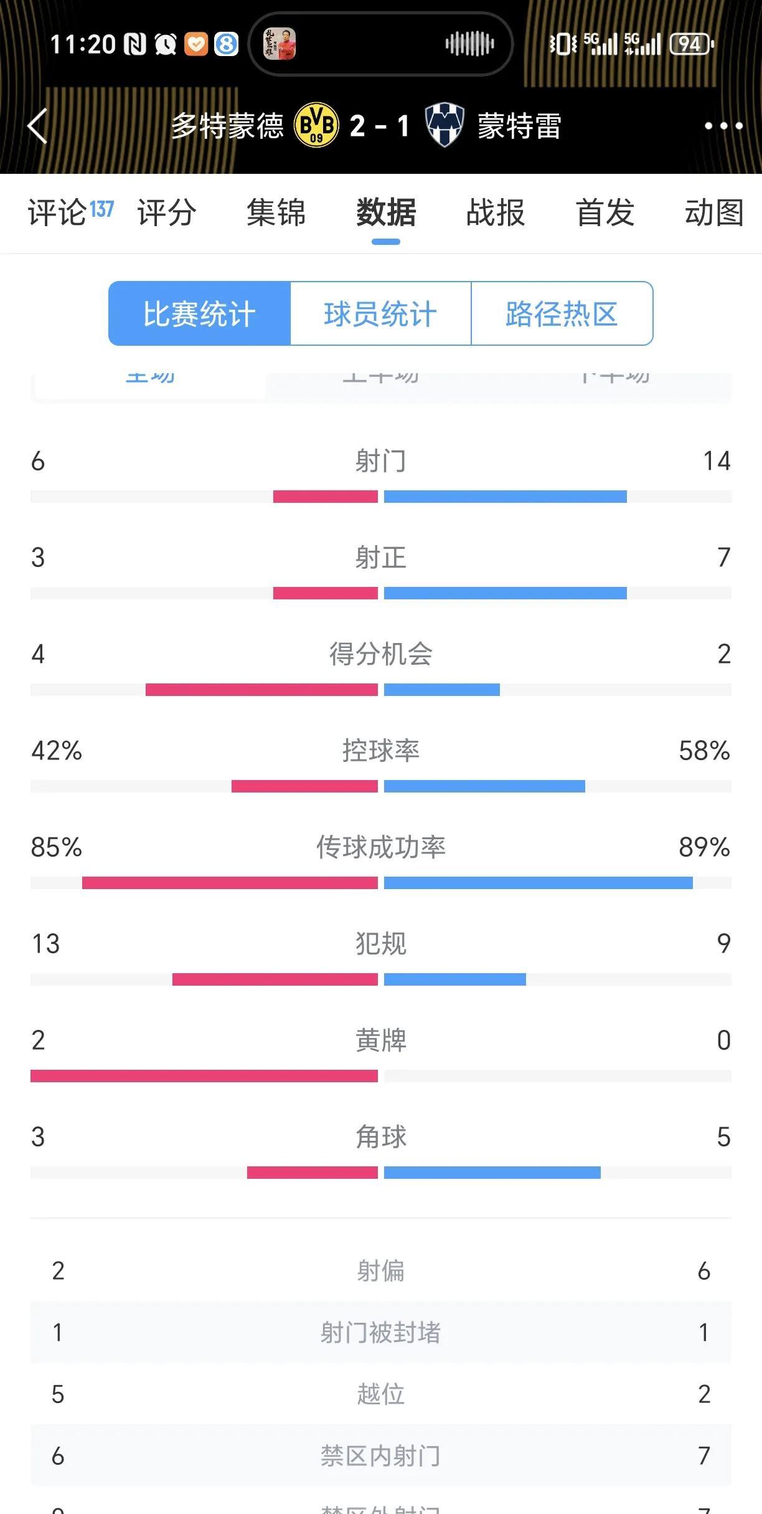Image resolution: width=762 pixels, height=1514 pixels.
Task: Tap the audio waveform indicator in status pill
Action: click(x=469, y=44)
